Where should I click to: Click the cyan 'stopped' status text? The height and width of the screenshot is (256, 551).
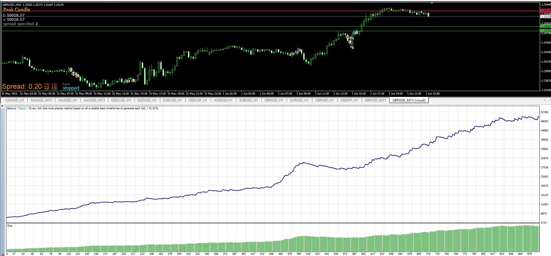(71, 88)
